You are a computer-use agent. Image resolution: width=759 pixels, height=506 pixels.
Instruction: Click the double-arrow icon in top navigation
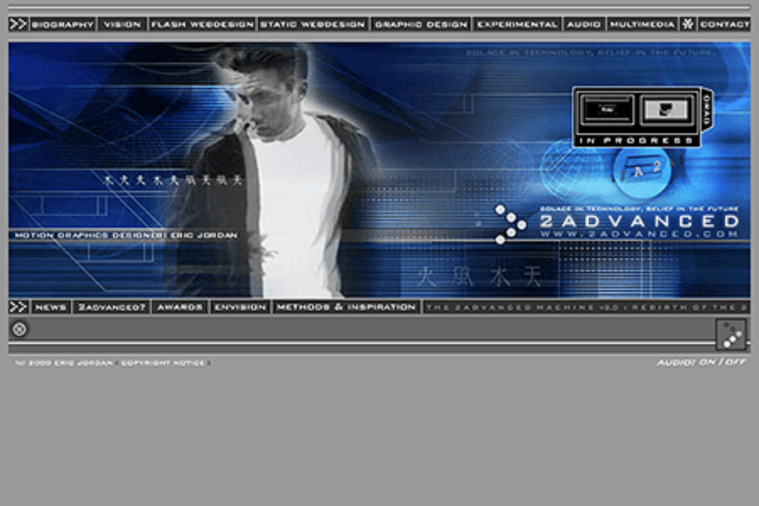coord(19,24)
